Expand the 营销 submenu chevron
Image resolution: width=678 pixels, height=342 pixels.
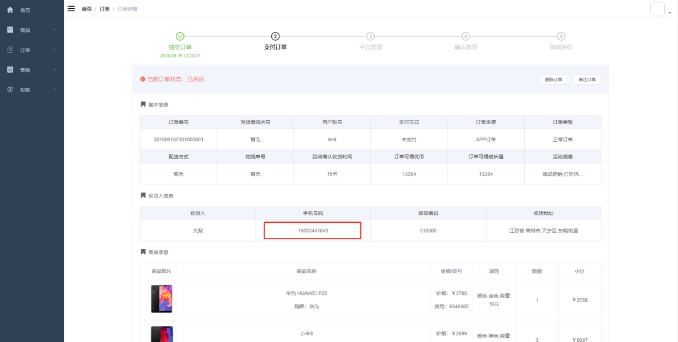click(55, 70)
